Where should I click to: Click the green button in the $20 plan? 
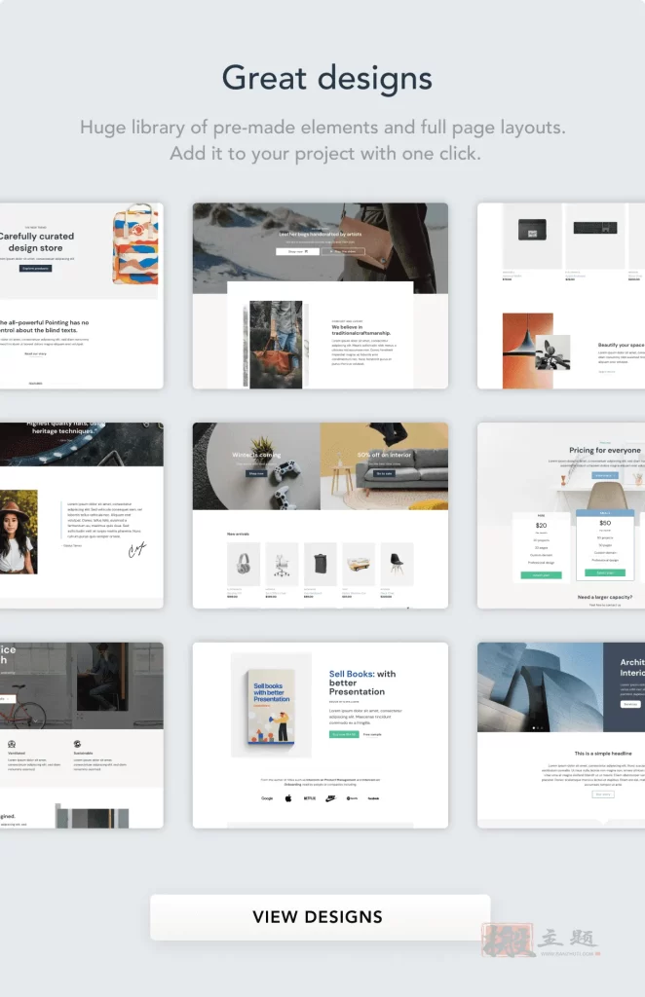(541, 575)
